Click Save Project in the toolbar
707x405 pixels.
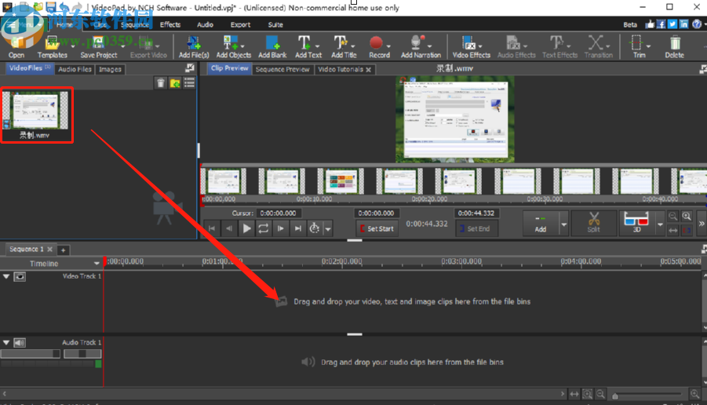[x=98, y=47]
